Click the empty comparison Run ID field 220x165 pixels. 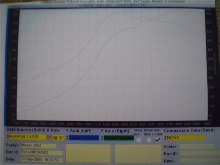(x=200, y=153)
